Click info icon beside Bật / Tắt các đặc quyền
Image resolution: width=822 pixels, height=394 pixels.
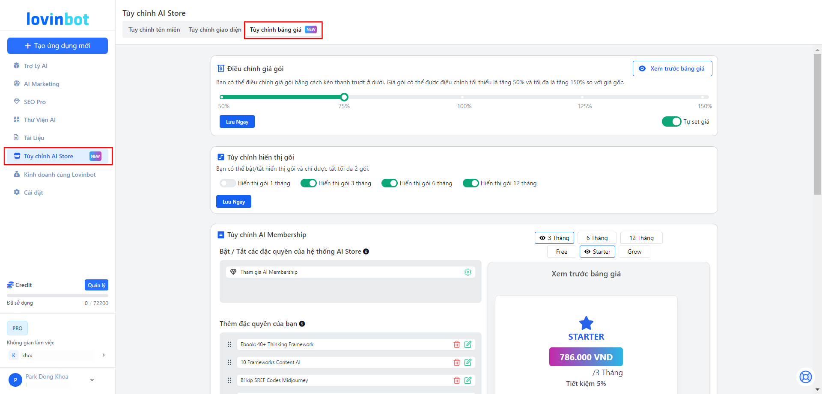366,252
